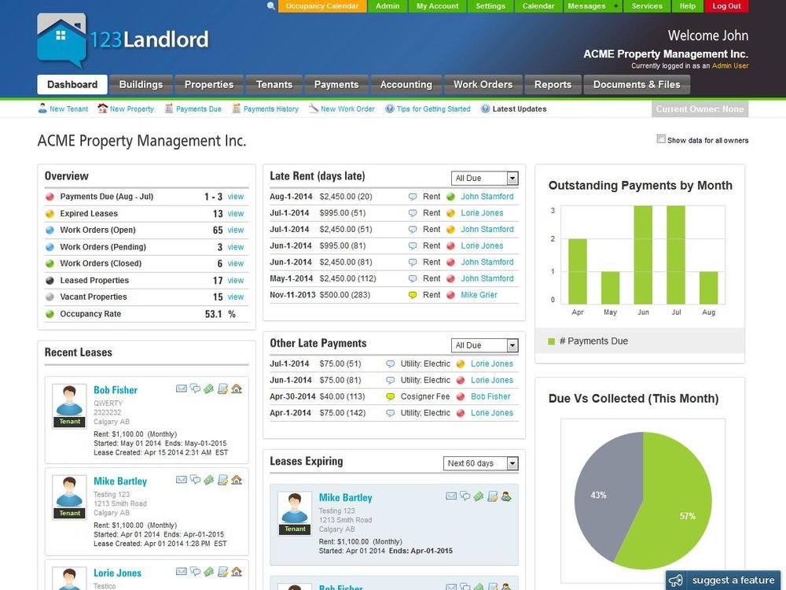Click the house property icon on Mike Bartley's card
Screen dimensions: 786x590
point(237,480)
